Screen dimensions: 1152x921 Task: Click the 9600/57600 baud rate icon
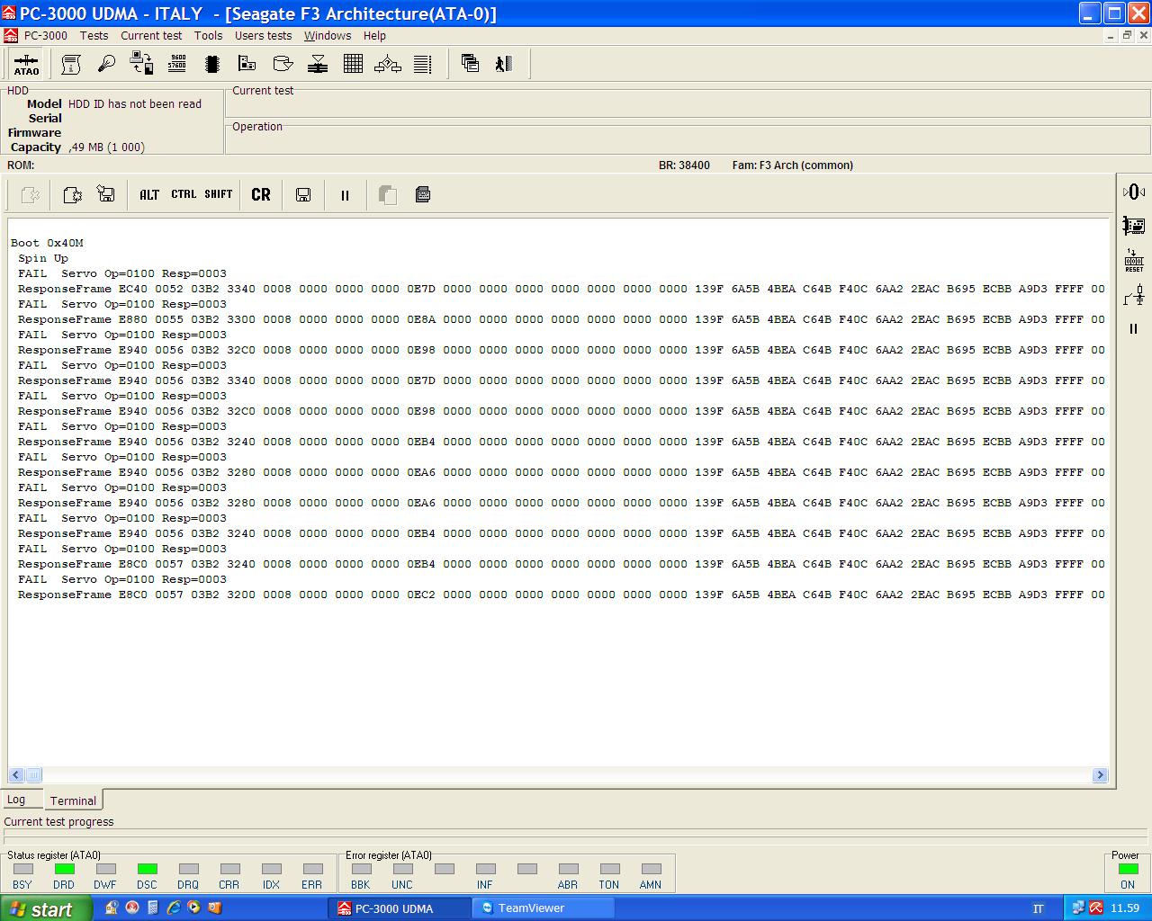point(177,64)
